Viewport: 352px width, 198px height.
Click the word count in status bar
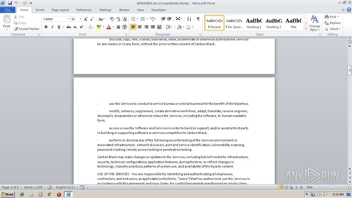point(33,187)
